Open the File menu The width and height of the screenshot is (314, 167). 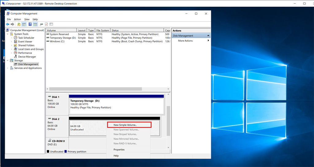click(9, 19)
